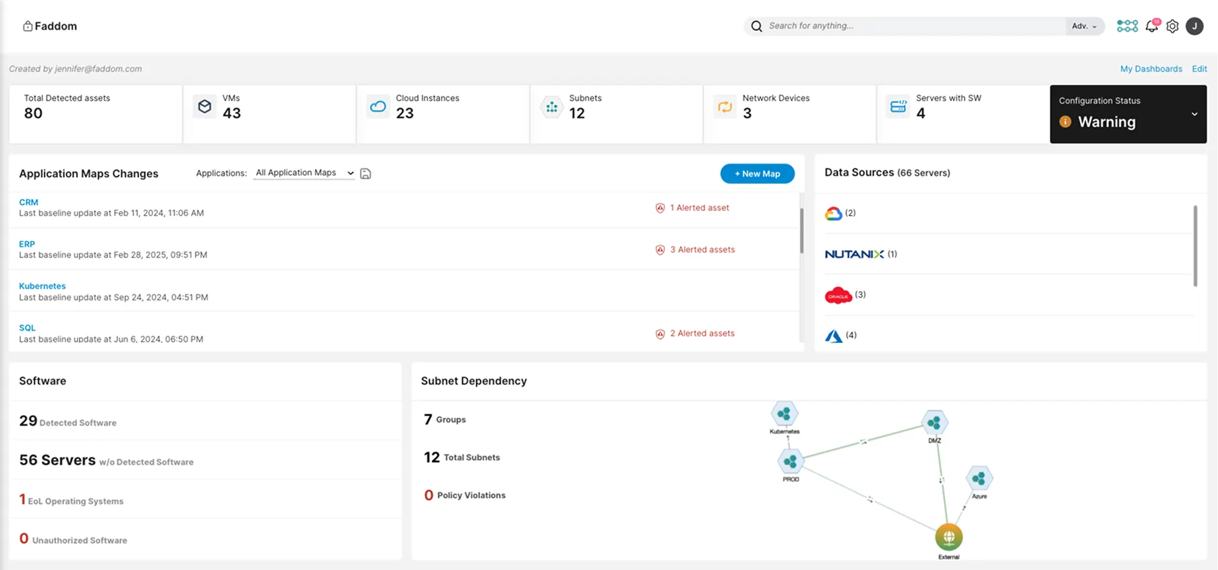
Task: Open My Dashboards link
Action: coord(1151,69)
